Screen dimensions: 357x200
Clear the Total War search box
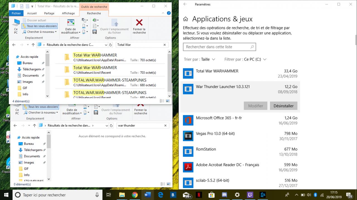coord(165,45)
